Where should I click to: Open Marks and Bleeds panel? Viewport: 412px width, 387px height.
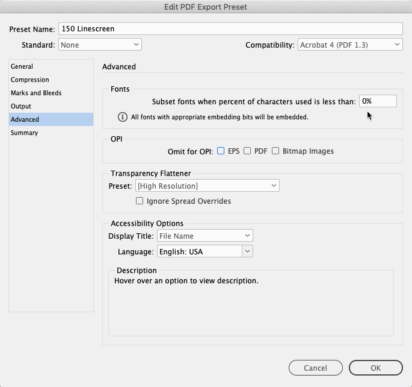51,93
